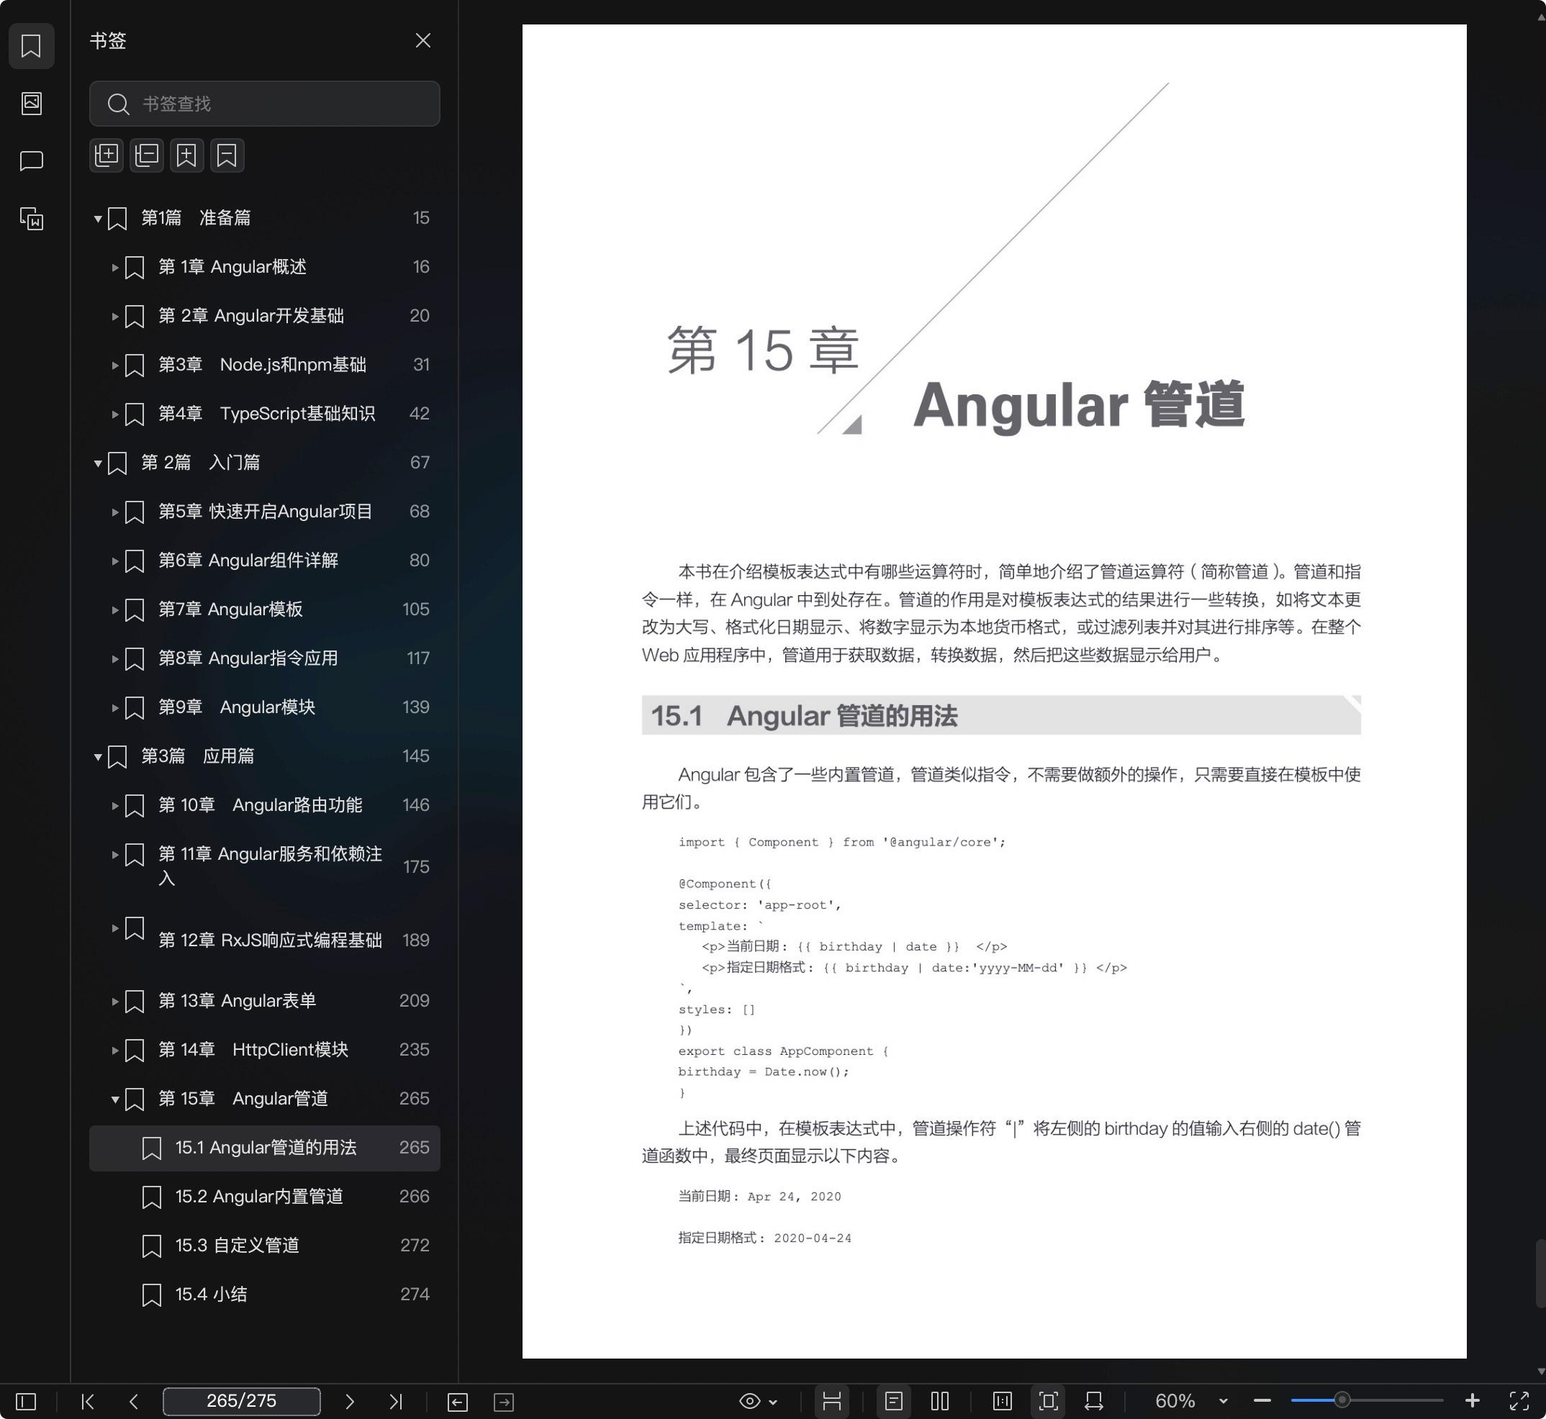Go to the next page
This screenshot has width=1546, height=1419.
point(350,1401)
